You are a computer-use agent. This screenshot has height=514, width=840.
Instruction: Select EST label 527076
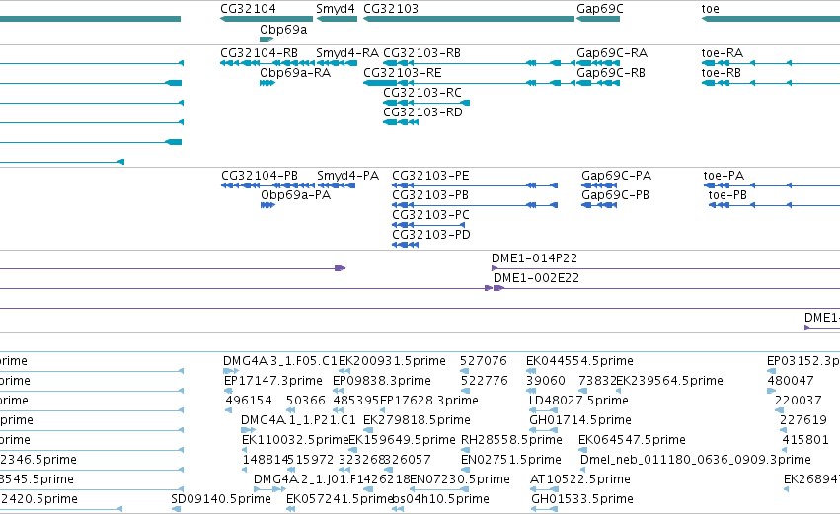(x=484, y=361)
